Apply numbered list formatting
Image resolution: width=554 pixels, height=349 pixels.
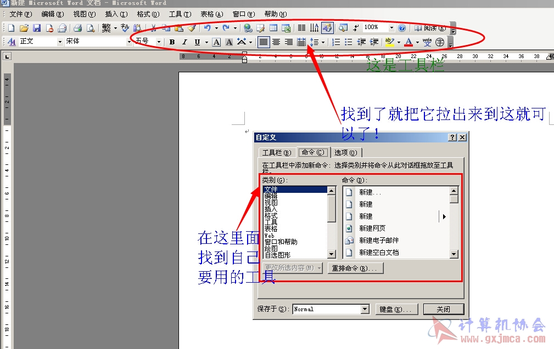[x=336, y=42]
